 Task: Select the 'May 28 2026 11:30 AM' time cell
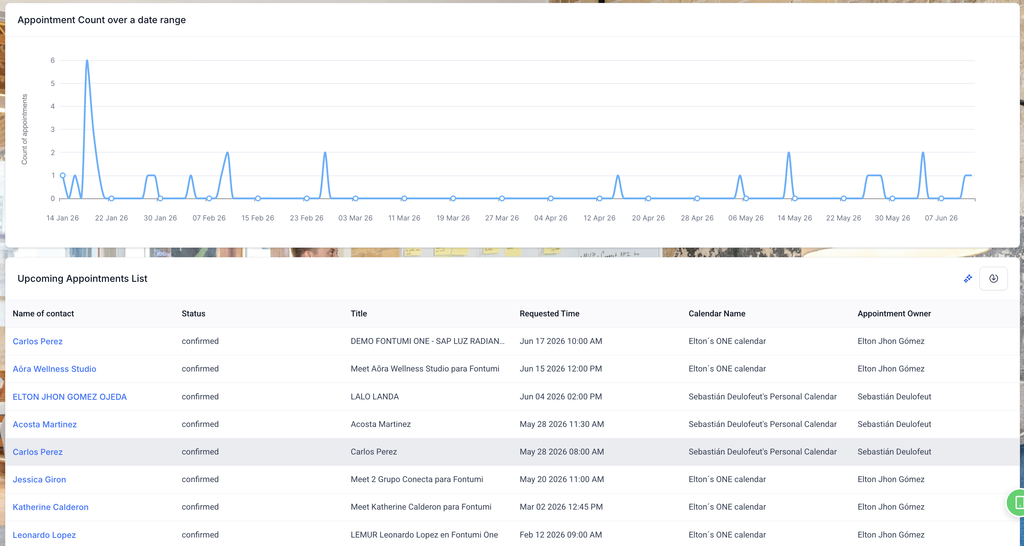click(562, 424)
